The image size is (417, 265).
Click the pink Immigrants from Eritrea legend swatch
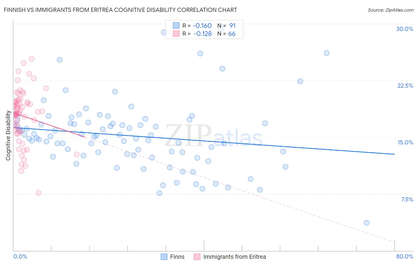197,257
